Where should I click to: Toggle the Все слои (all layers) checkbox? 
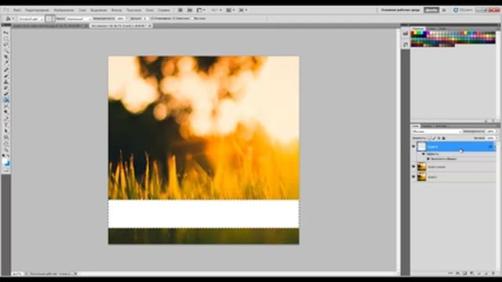(191, 19)
